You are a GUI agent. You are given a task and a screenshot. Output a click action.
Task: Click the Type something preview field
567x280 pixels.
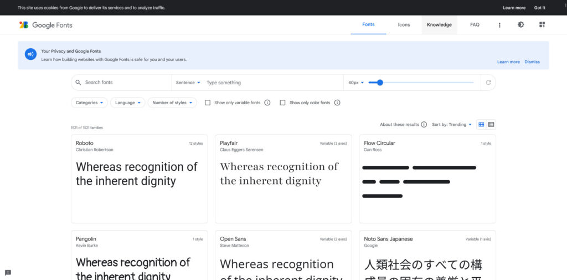pos(274,83)
